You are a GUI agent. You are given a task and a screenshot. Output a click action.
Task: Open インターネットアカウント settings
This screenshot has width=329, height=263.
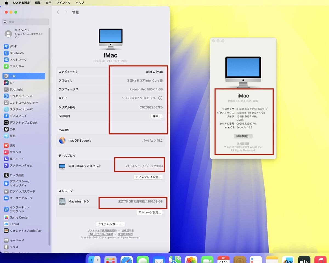coord(24,209)
